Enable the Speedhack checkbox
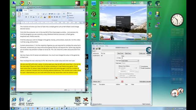The image size is (196, 110). coord(140,68)
